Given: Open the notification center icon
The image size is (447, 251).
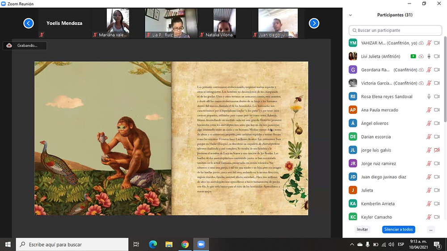Looking at the screenshot, I should (x=437, y=244).
